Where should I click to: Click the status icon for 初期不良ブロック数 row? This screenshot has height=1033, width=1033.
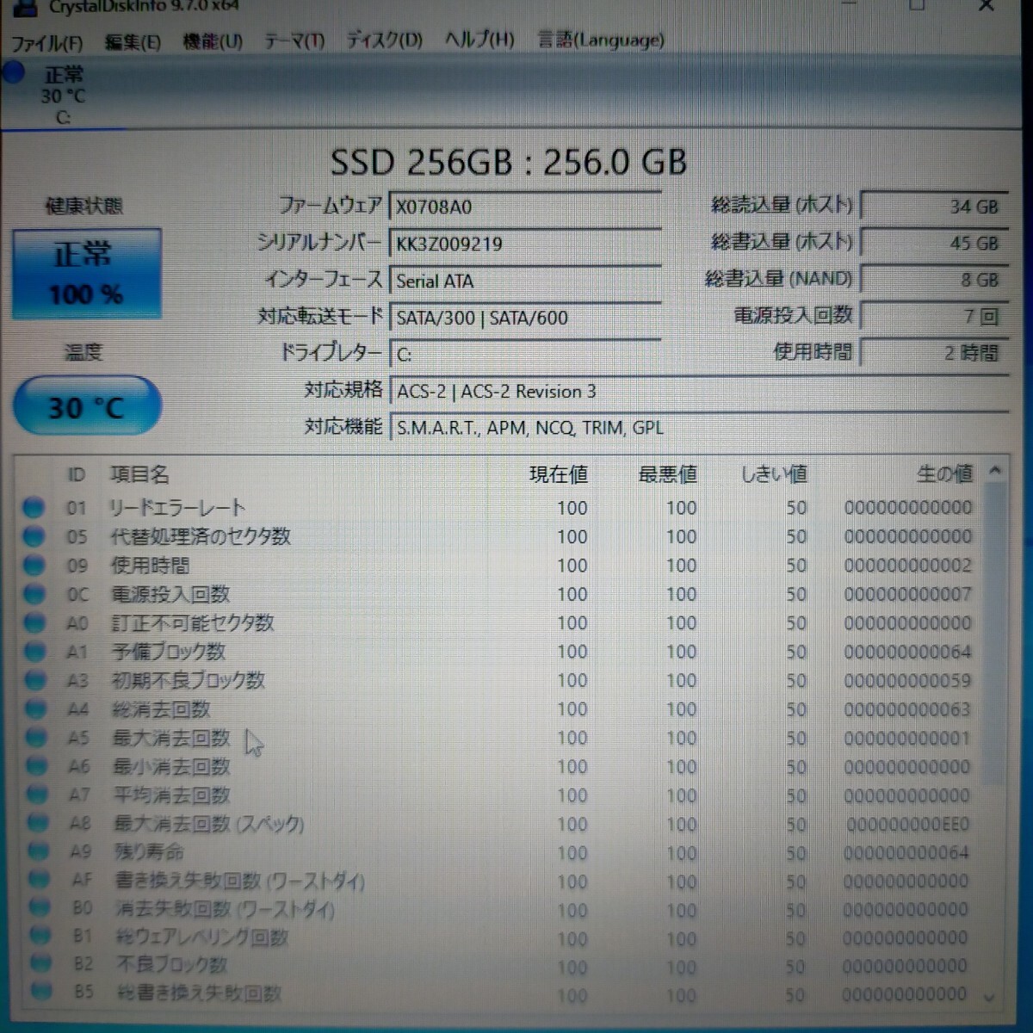[x=35, y=680]
